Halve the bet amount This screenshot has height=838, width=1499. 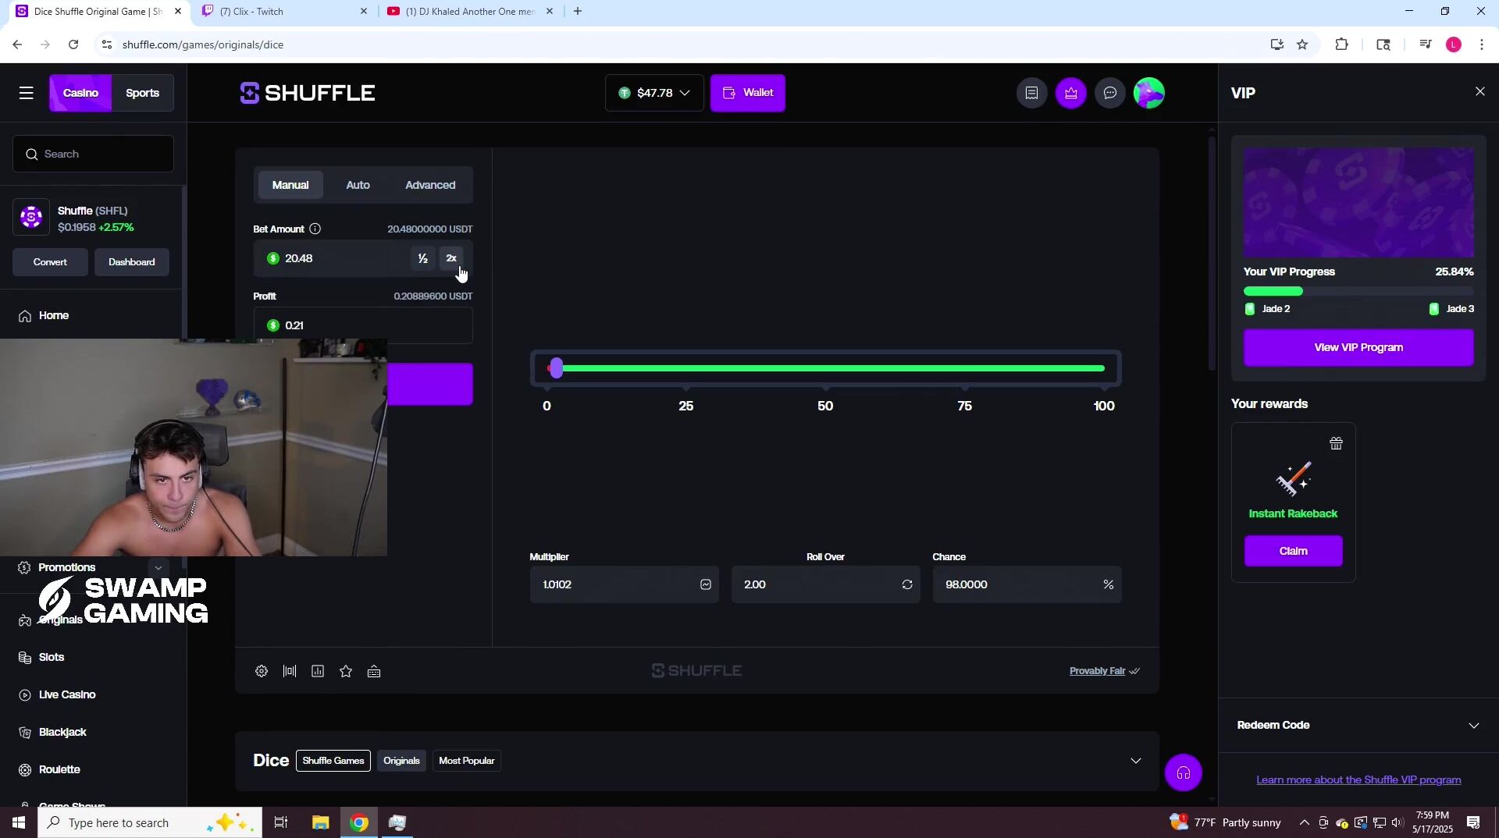(x=422, y=258)
